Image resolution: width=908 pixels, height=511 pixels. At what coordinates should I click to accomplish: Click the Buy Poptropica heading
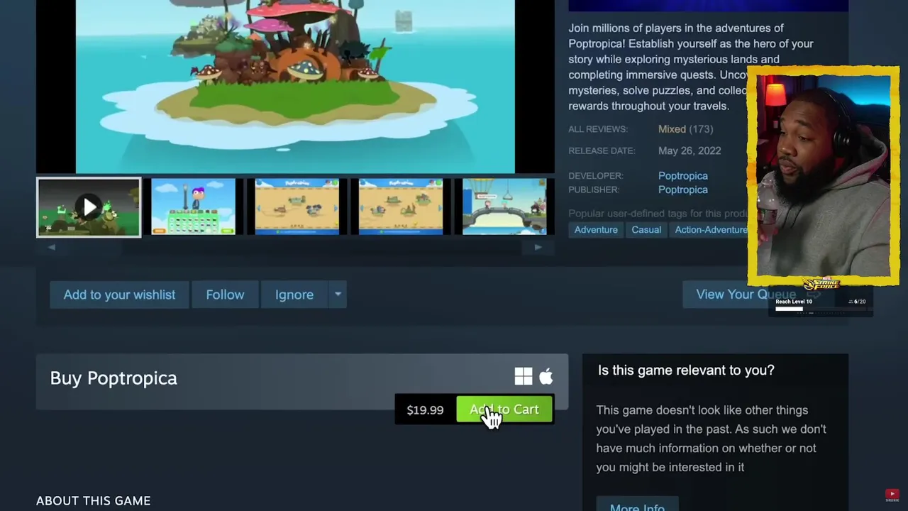pos(113,378)
